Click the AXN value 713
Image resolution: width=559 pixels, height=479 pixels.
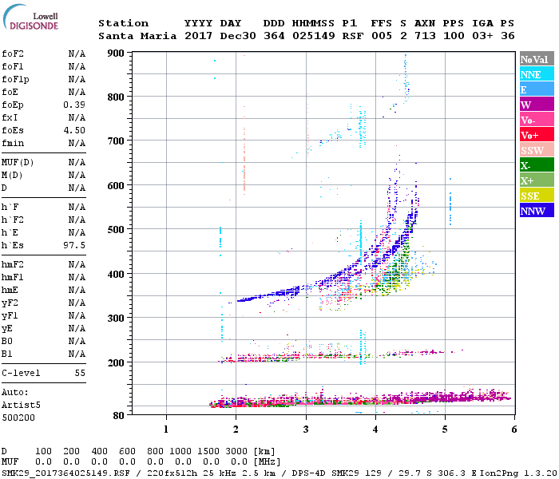point(425,36)
